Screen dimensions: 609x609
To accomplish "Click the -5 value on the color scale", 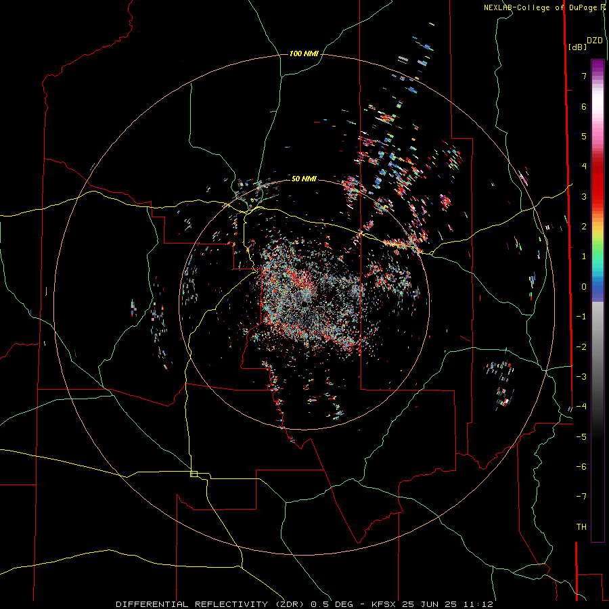I will [581, 437].
